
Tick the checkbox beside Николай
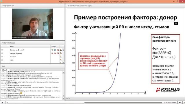click(x=2, y=57)
